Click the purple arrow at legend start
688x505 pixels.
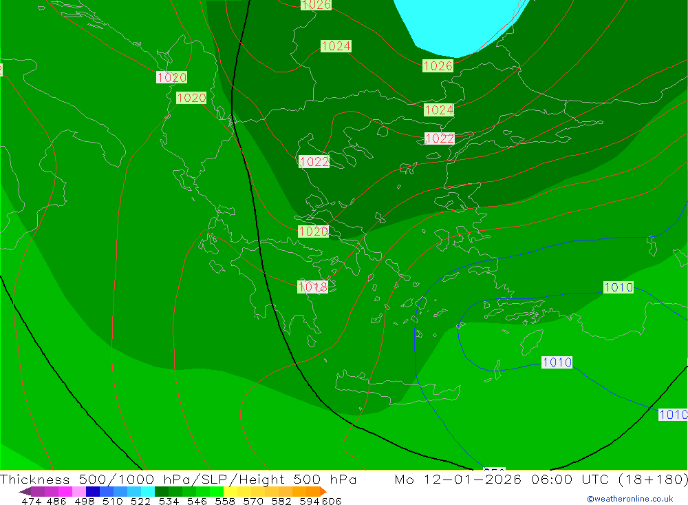[x=25, y=491]
